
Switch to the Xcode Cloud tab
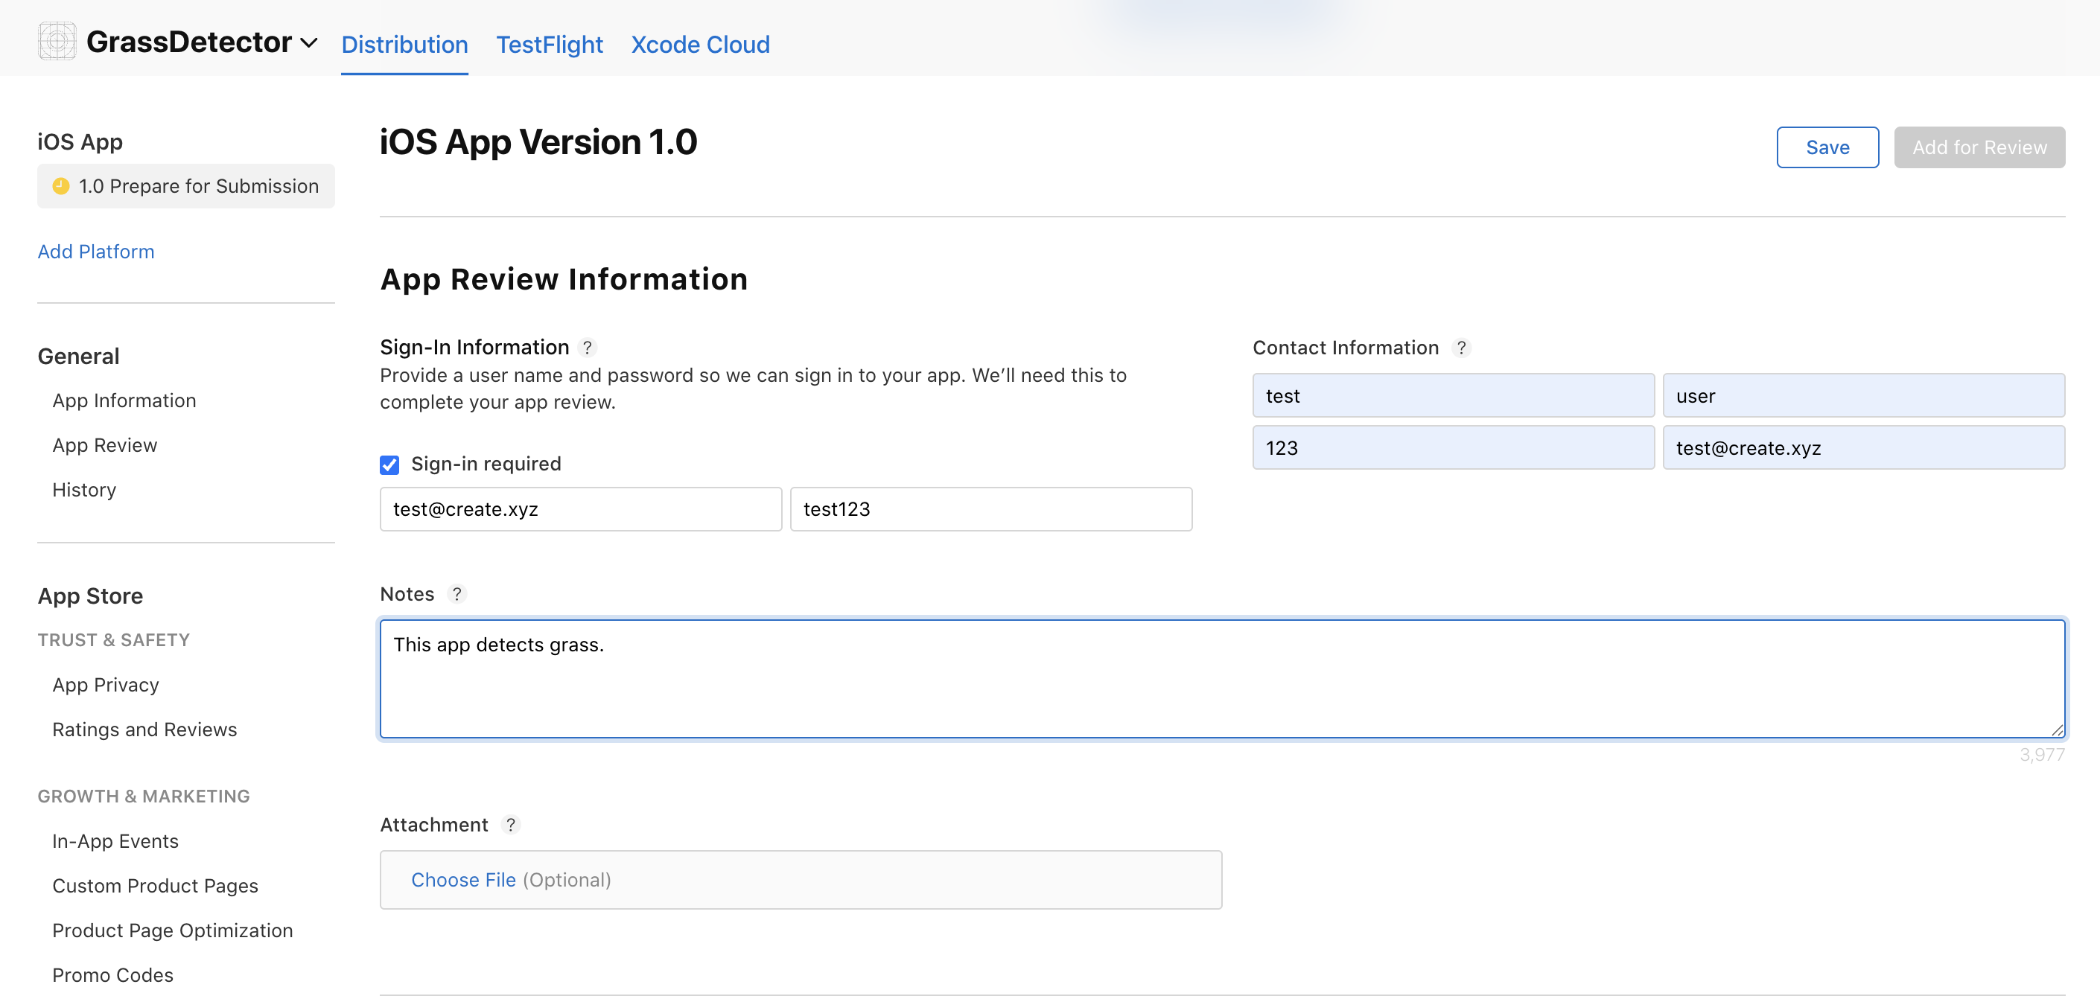[x=699, y=44]
